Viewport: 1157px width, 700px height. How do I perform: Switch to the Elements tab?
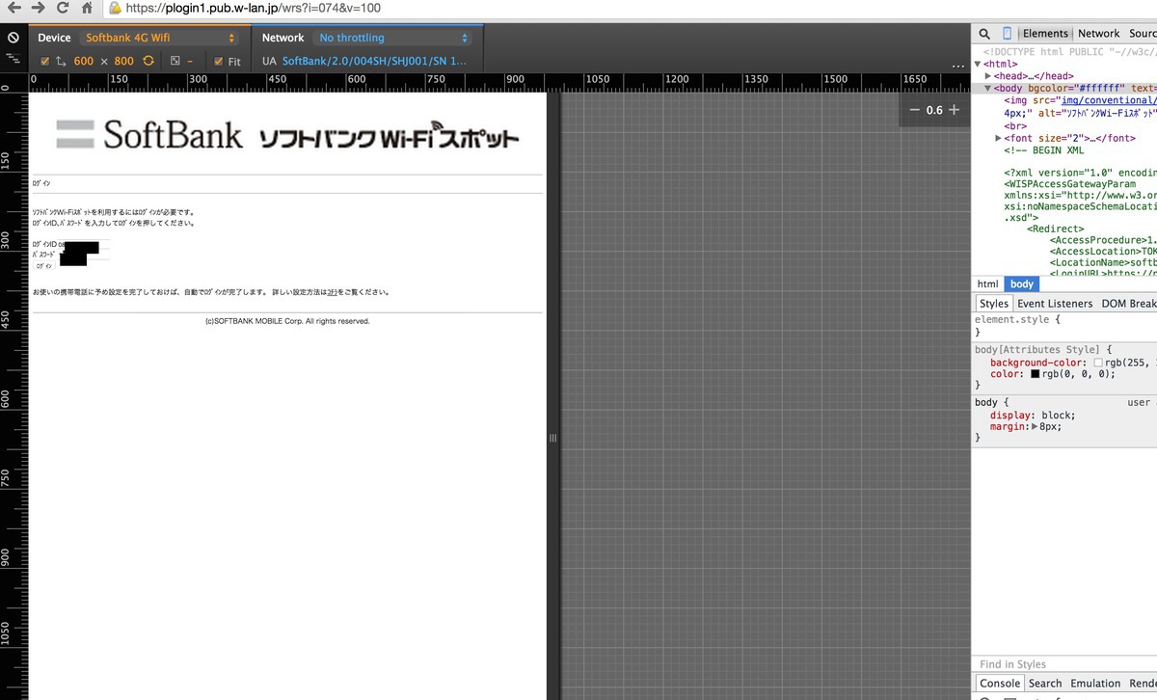click(x=1045, y=34)
